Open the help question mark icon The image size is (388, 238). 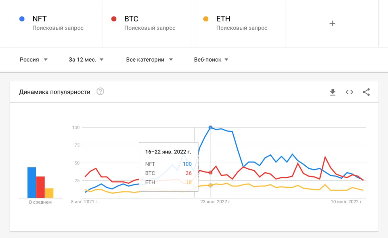[100, 92]
